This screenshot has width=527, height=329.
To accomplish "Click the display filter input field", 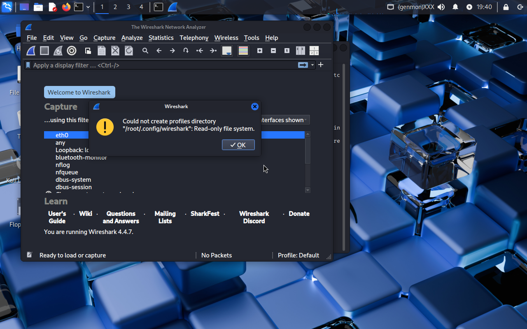I will pyautogui.click(x=165, y=65).
